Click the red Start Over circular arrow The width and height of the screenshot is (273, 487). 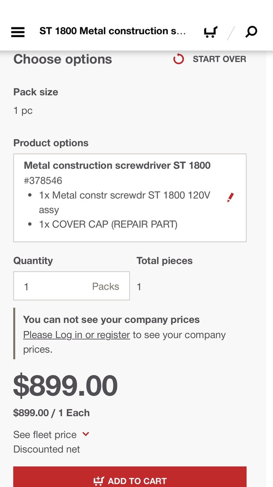179,59
